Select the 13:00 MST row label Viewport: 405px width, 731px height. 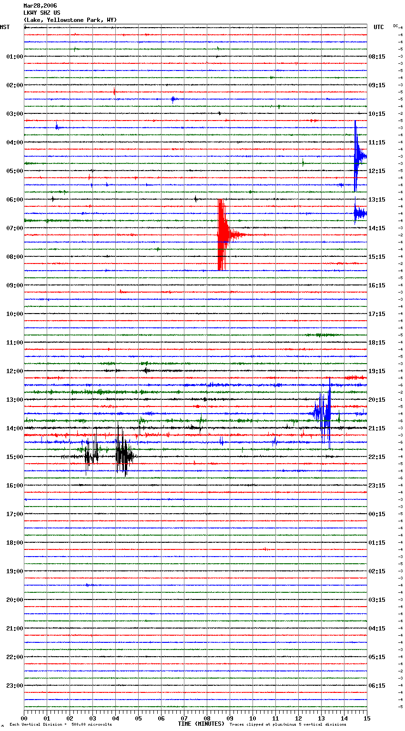(15, 400)
